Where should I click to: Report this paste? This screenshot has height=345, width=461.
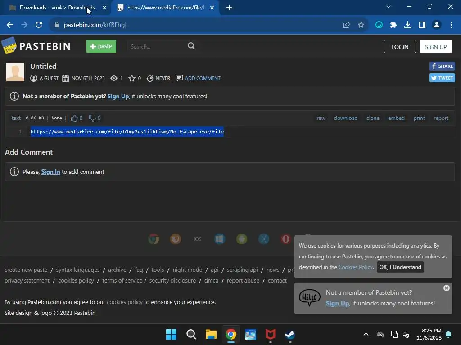441,118
